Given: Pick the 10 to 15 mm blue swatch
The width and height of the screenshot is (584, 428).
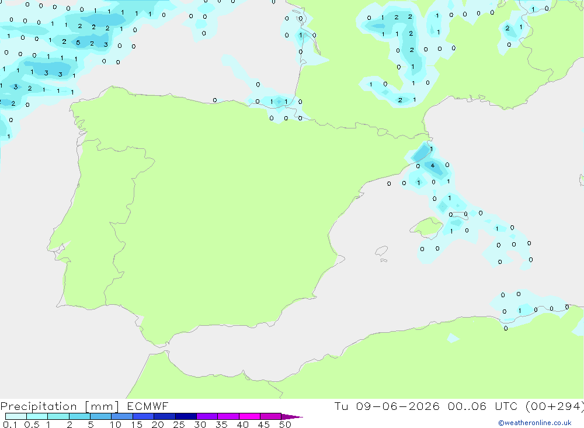Looking at the screenshot, I should [x=122, y=416].
